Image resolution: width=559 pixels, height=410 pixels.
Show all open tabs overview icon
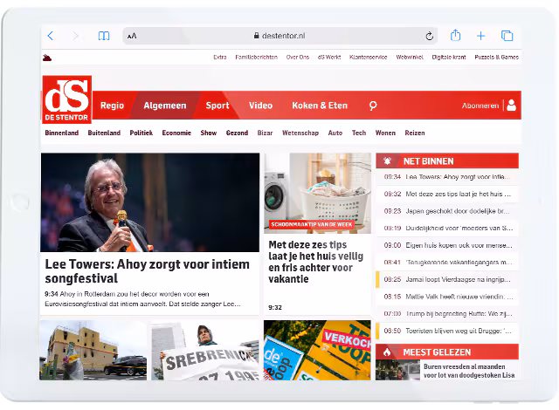(x=507, y=36)
